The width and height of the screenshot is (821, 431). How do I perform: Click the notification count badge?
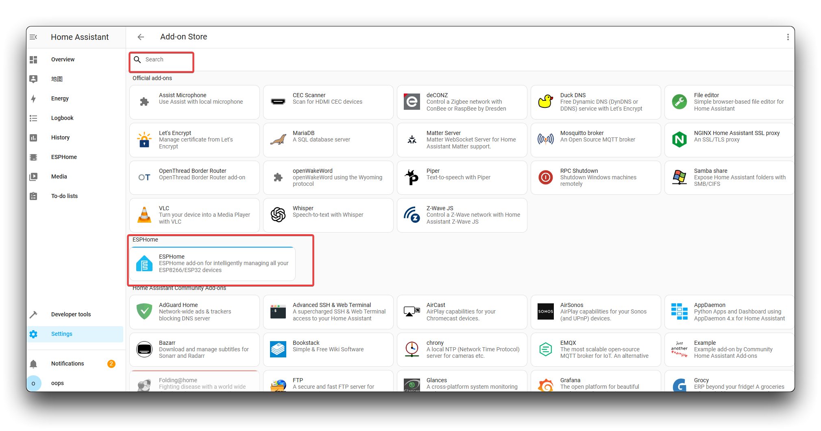coord(111,364)
